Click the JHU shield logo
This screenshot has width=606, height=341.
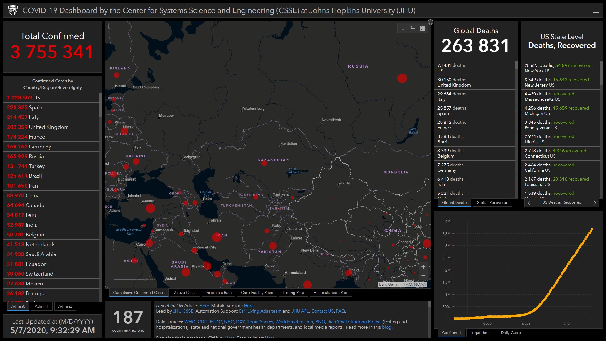[13, 10]
